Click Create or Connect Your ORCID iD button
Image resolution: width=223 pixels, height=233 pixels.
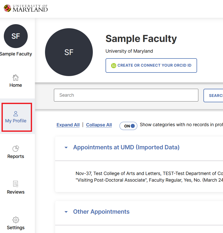tap(151, 66)
